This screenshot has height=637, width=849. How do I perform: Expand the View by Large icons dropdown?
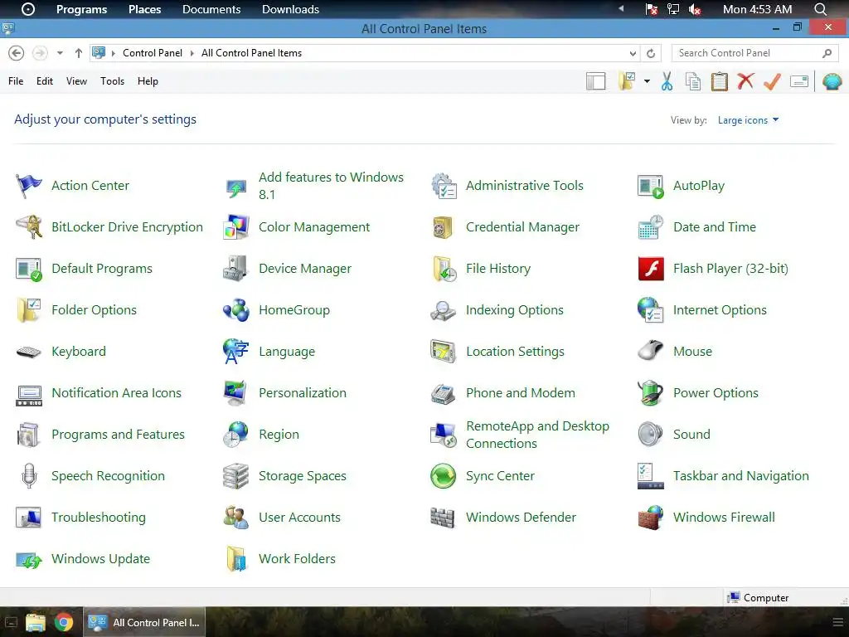click(749, 120)
